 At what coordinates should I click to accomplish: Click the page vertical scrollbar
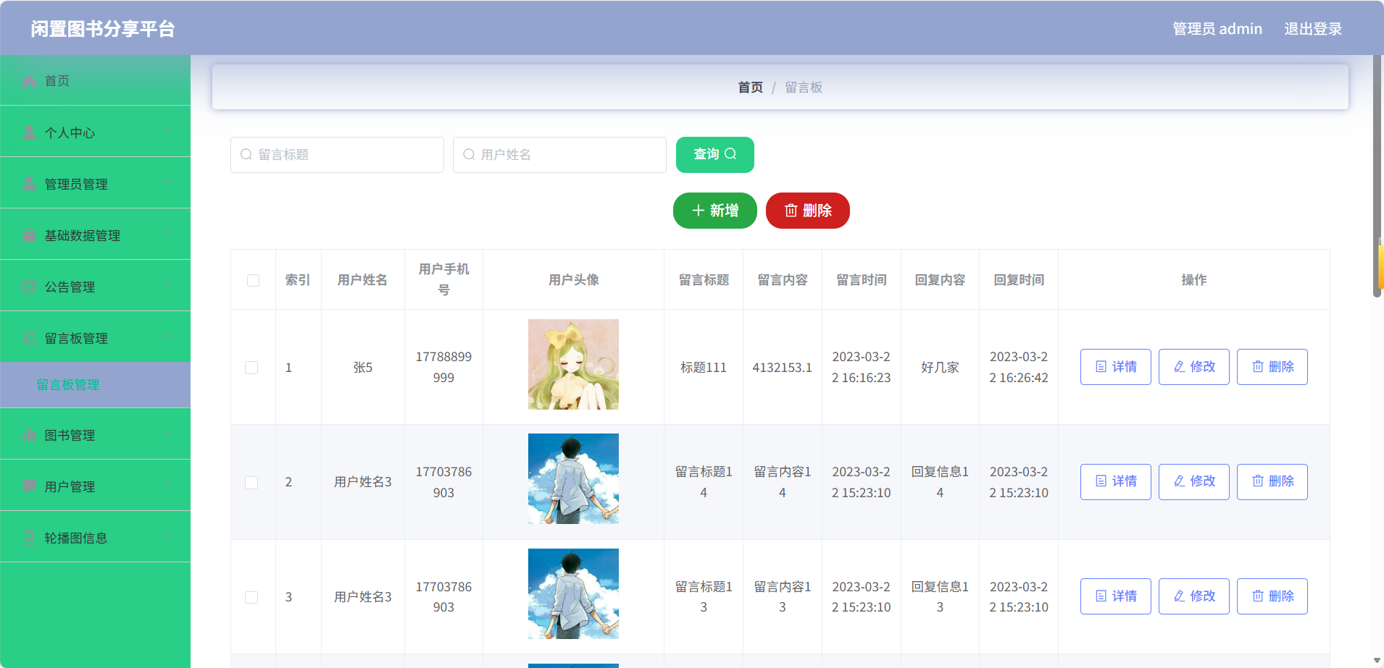pyautogui.click(x=1377, y=176)
